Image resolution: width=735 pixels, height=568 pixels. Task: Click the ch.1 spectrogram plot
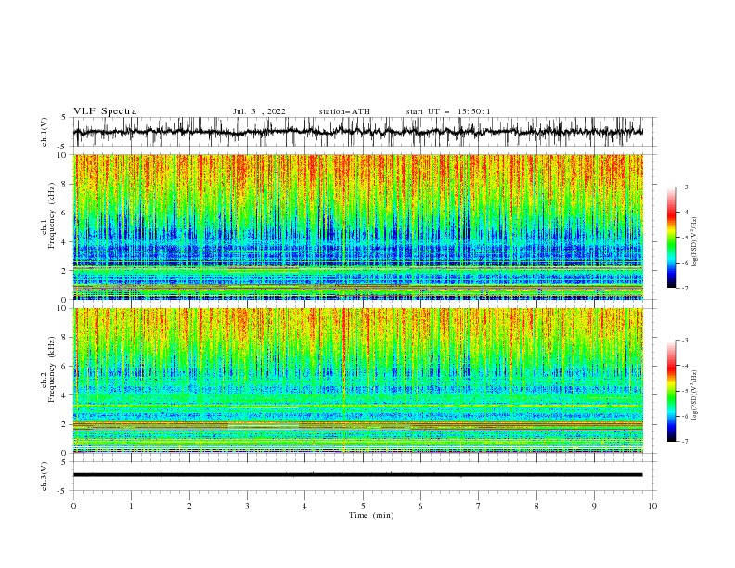click(358, 226)
